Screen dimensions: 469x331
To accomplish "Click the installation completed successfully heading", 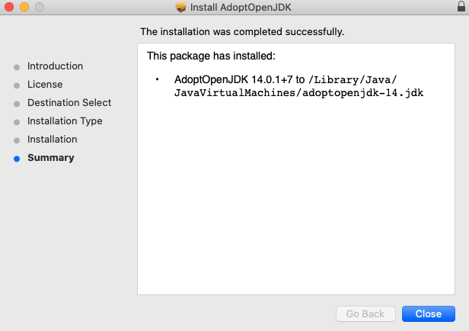I will [x=242, y=32].
